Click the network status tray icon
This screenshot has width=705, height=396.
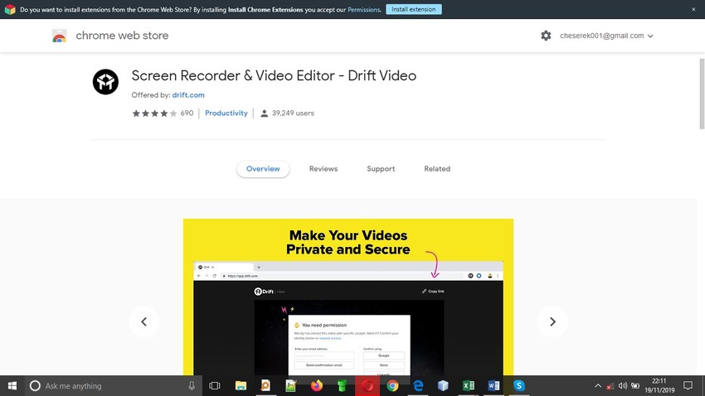click(x=610, y=386)
